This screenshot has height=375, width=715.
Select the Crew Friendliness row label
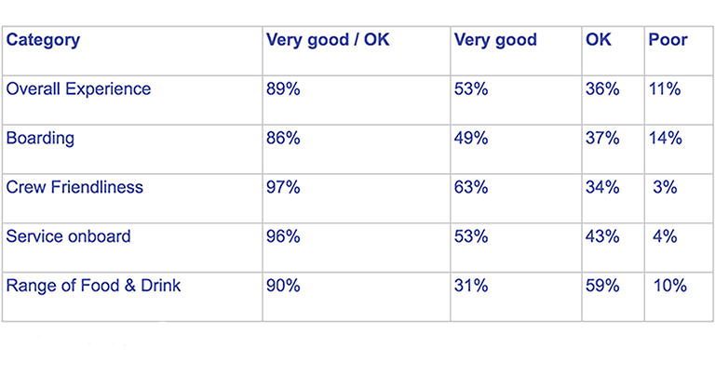74,187
